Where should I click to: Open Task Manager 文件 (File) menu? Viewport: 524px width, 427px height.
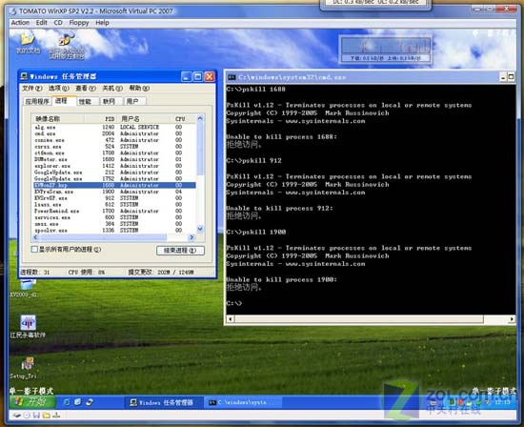pos(32,89)
